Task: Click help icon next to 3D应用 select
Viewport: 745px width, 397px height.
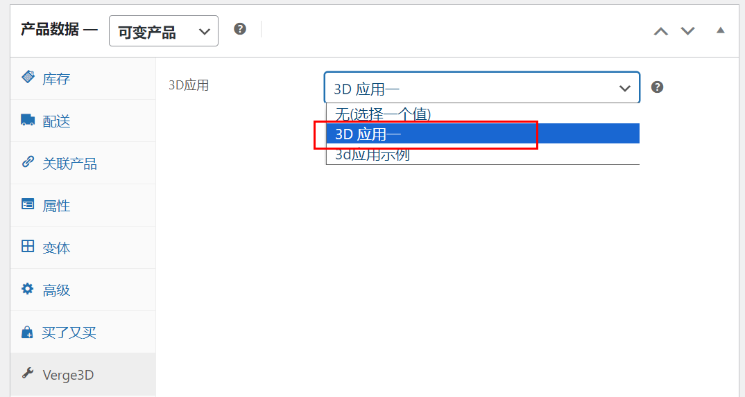Action: pos(657,87)
